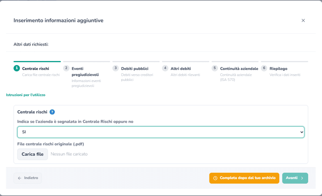
Task: Go to the Debiti pubblici step
Action: coord(135,69)
